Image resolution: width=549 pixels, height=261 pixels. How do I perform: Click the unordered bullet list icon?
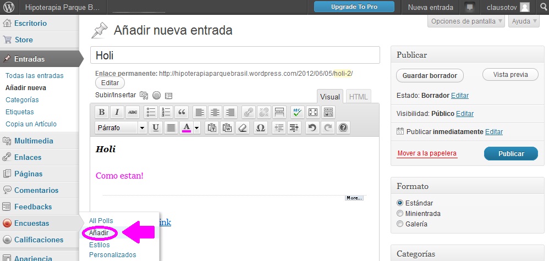click(x=150, y=112)
